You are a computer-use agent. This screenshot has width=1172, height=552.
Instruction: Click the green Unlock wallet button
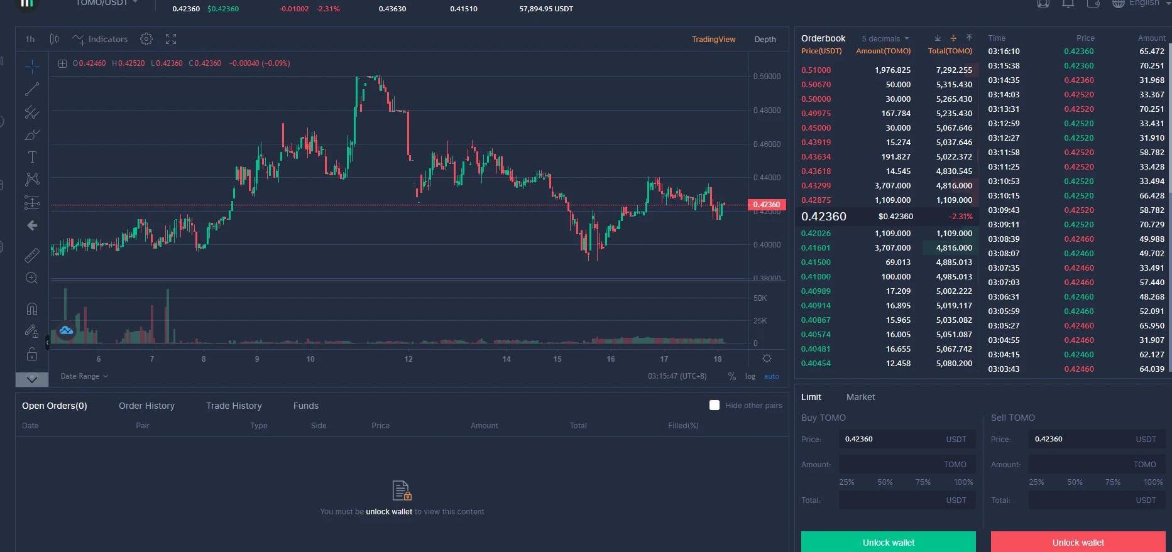pyautogui.click(x=888, y=542)
